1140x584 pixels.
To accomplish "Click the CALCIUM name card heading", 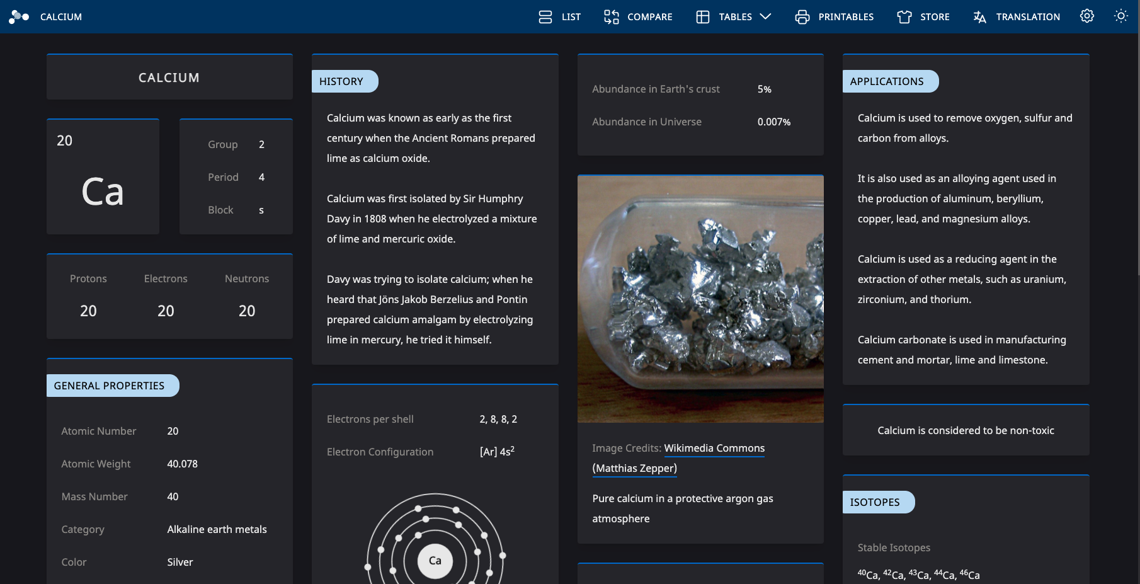I will (169, 77).
